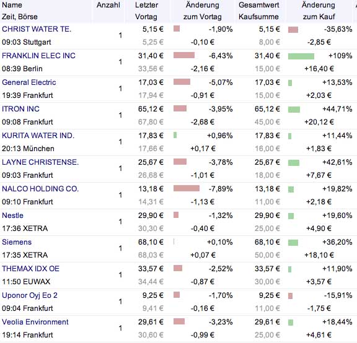Sort by the Anzahl column header
Image resolution: width=357 pixels, height=343 pixels.
[108, 5]
